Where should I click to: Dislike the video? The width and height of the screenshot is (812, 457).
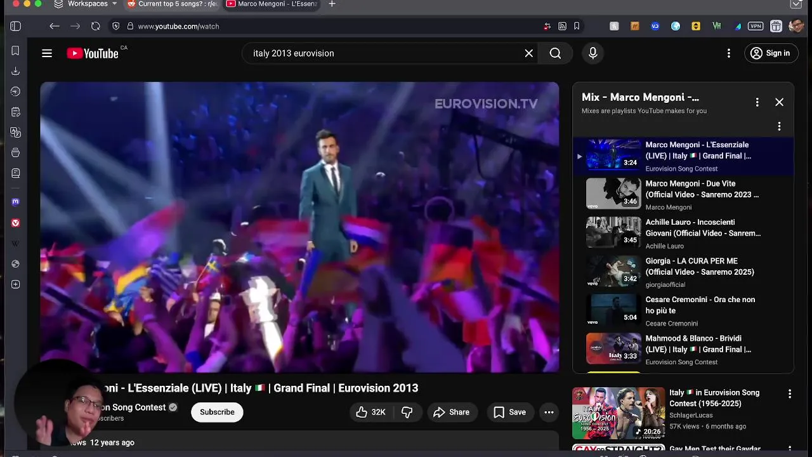(407, 413)
